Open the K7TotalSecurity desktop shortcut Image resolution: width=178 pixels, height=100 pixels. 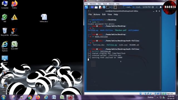[x=14, y=32]
